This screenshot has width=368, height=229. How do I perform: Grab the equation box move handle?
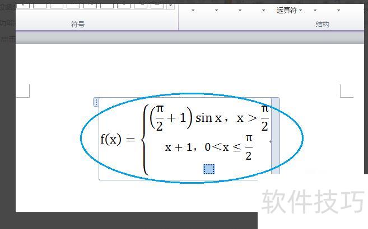[96, 102]
